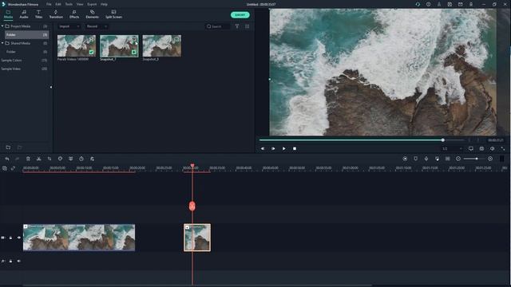Viewport: 511px width, 287px height.
Task: Open the Edit menu
Action: (58, 4)
